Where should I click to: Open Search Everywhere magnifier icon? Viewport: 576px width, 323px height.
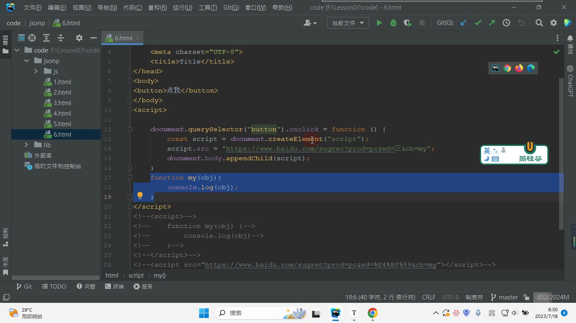(539, 23)
